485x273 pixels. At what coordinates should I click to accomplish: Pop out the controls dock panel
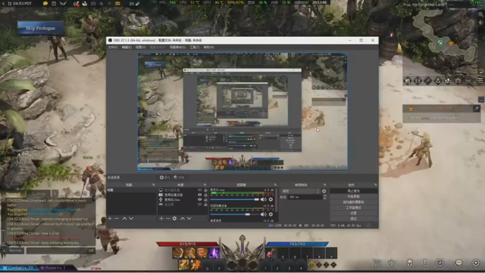tap(375, 185)
